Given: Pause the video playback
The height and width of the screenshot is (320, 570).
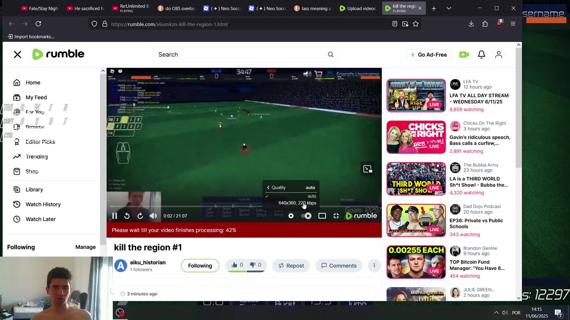Looking at the screenshot, I should pyautogui.click(x=114, y=216).
